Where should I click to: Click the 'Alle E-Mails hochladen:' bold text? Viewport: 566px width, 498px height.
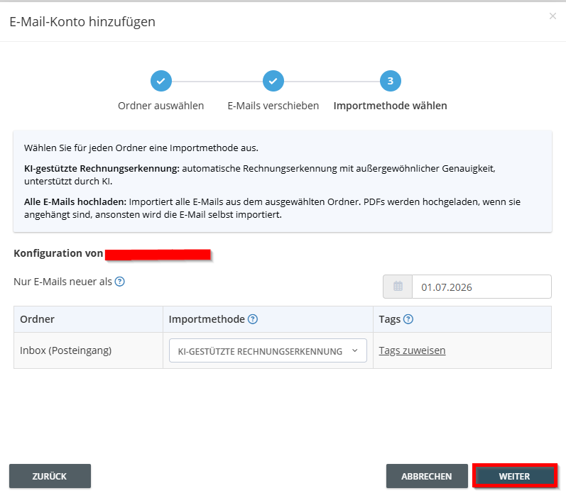tap(75, 201)
